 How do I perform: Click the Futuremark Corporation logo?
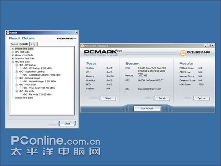click(195, 53)
